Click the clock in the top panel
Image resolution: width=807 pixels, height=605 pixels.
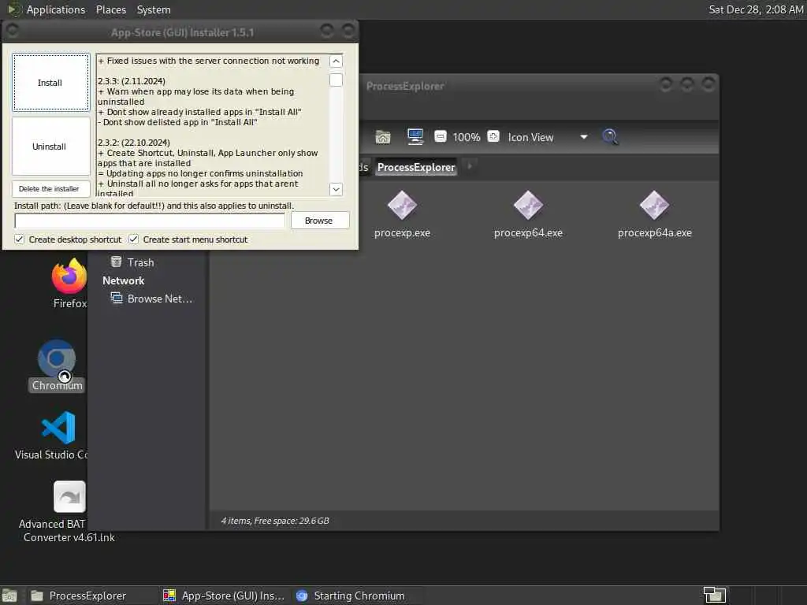[756, 9]
